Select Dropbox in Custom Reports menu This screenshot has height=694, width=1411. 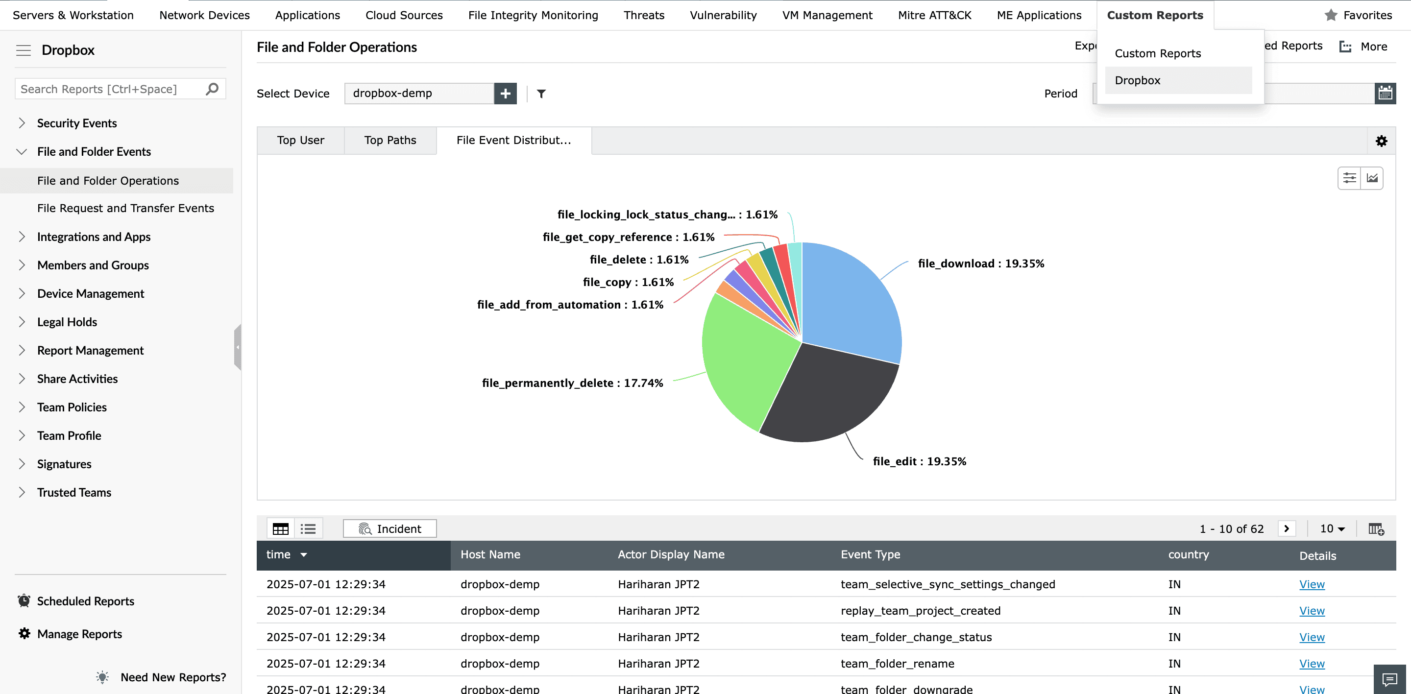tap(1137, 80)
